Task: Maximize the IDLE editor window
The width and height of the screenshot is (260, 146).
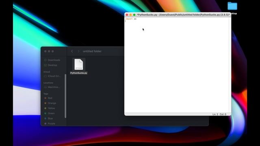Action: coord(134,15)
